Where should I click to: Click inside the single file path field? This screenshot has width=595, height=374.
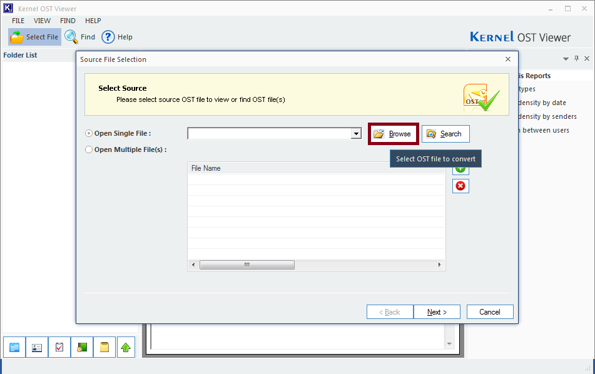[270, 133]
